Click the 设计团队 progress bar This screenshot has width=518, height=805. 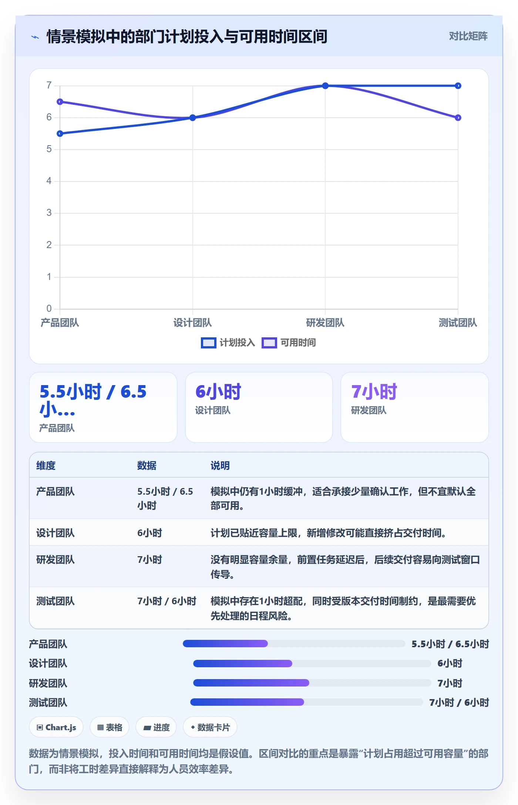pos(312,664)
